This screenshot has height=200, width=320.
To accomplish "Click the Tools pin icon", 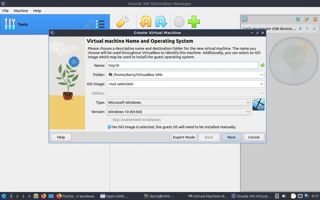I will [x=89, y=24].
